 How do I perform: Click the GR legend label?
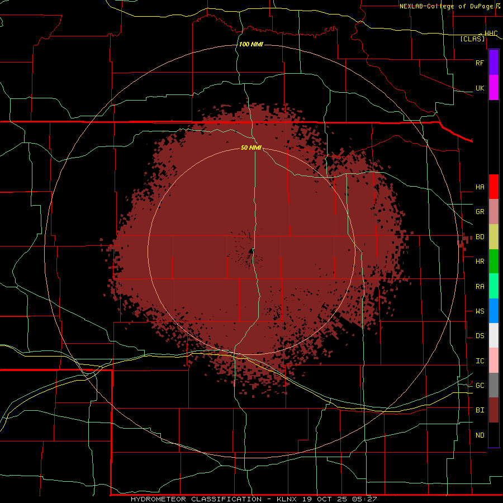click(x=480, y=212)
